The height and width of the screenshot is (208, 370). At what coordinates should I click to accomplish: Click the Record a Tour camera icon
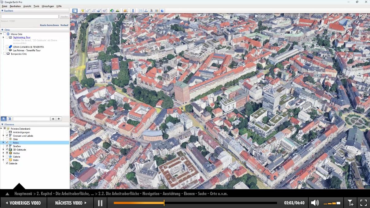105,11
